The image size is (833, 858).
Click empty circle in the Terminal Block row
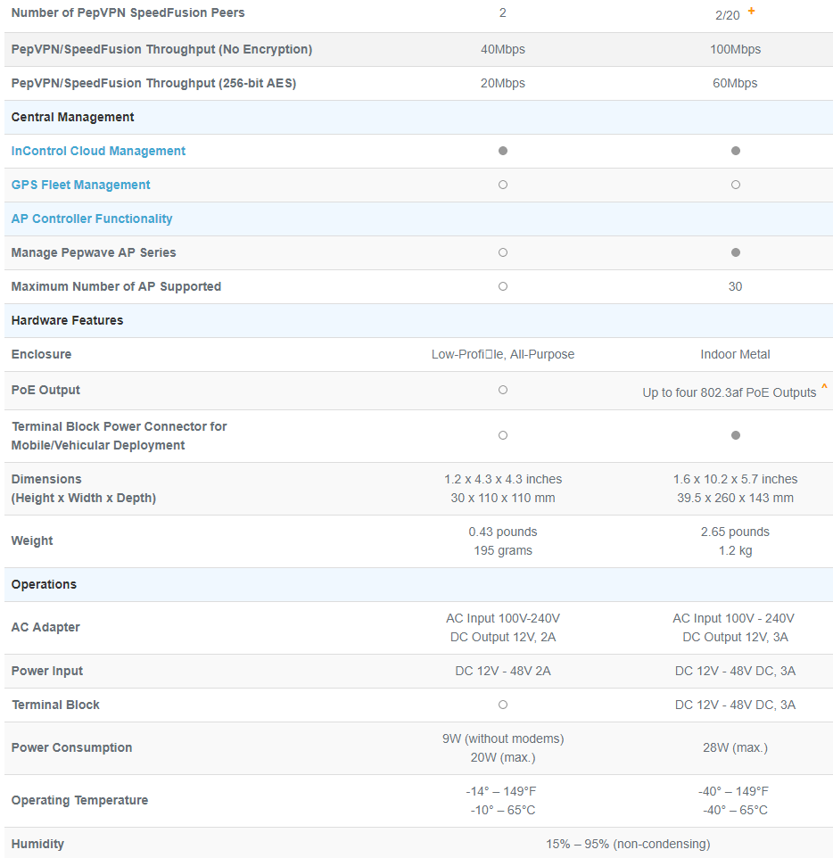pyautogui.click(x=503, y=705)
